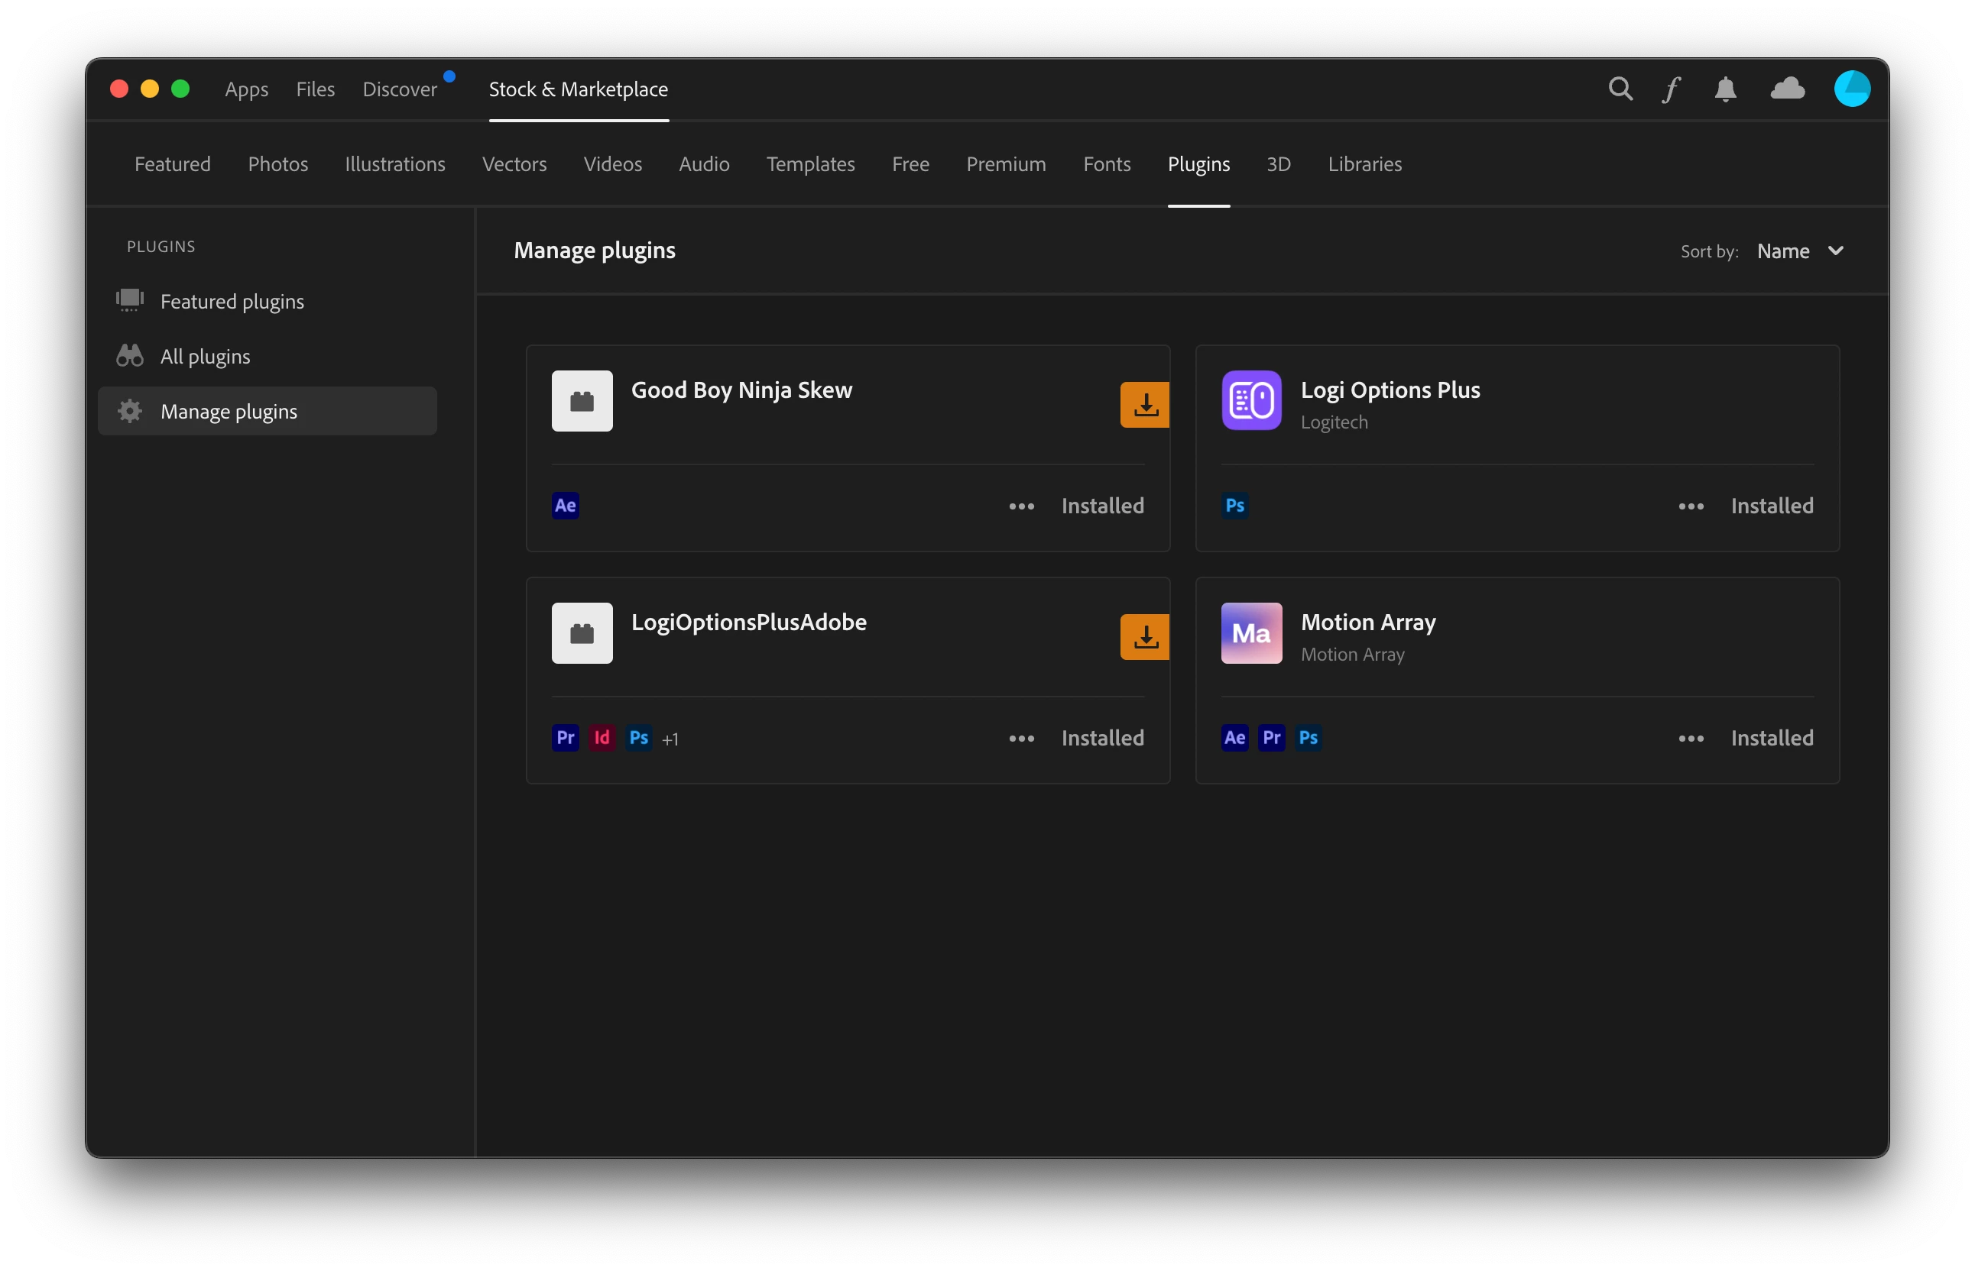Click the Motion Array plugin icon
This screenshot has height=1271, width=1975.
[x=1251, y=633]
